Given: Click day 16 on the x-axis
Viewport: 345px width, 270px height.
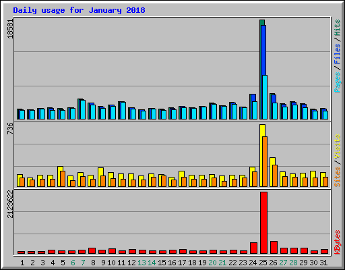Looking at the screenshot, I should pos(172,263).
